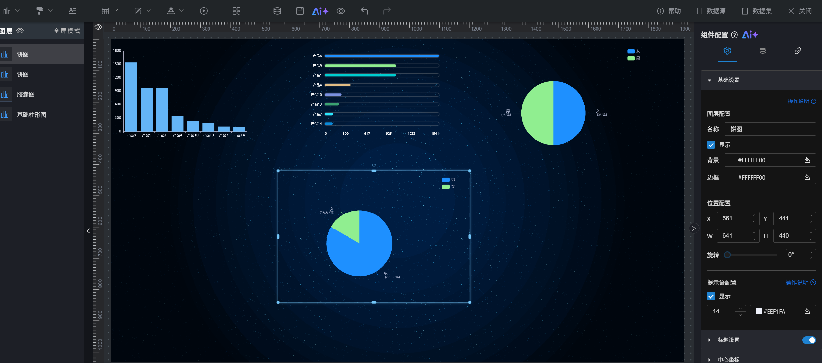Click the database icon in toolbar
Screen dimensions: 822x363
pos(277,11)
